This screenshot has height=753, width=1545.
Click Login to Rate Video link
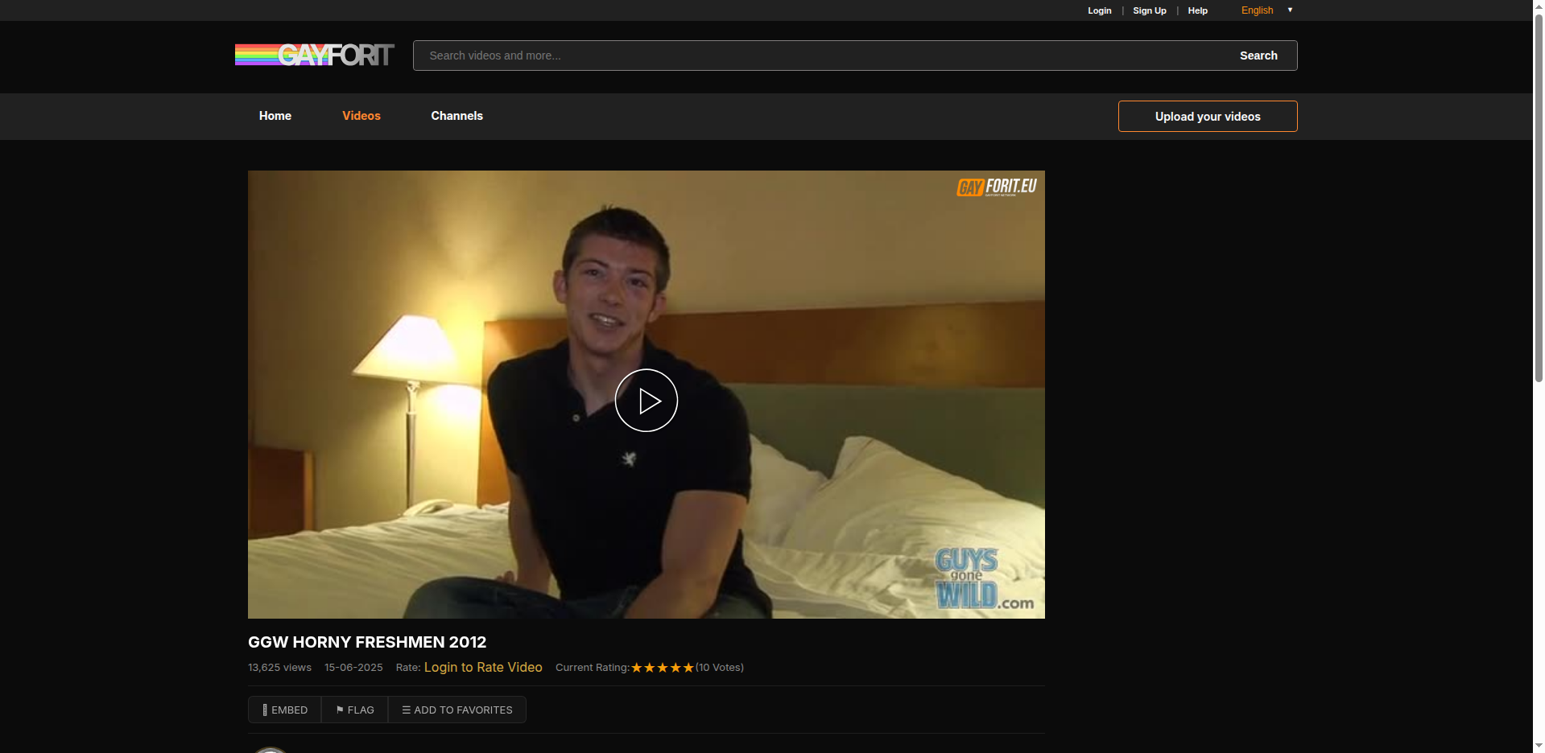[x=483, y=667]
